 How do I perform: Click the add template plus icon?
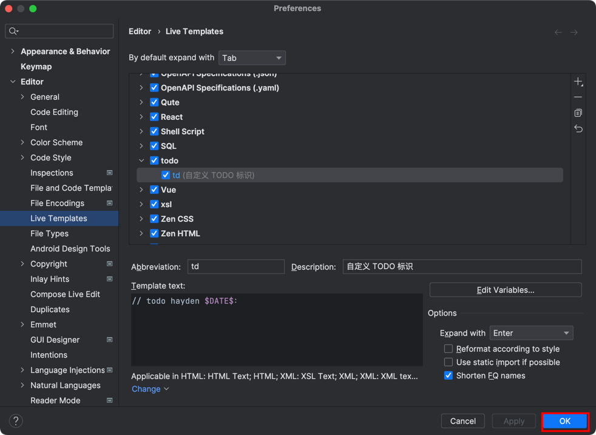point(578,81)
